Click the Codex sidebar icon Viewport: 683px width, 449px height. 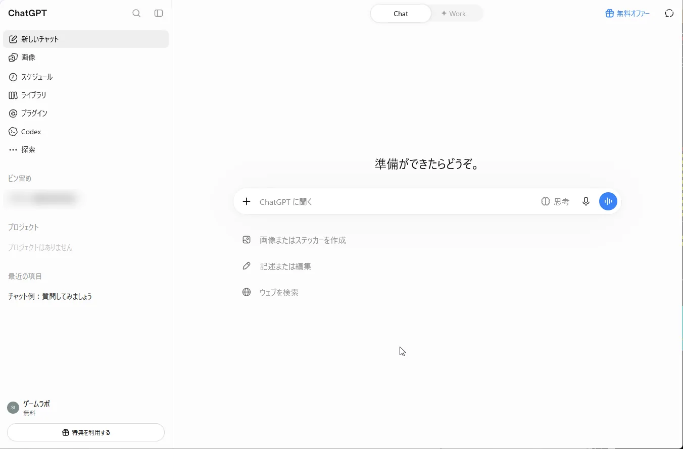pyautogui.click(x=13, y=132)
